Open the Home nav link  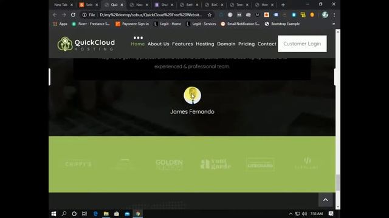pos(138,44)
